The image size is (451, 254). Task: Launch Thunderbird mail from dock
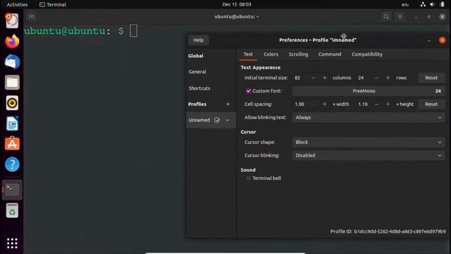[12, 62]
